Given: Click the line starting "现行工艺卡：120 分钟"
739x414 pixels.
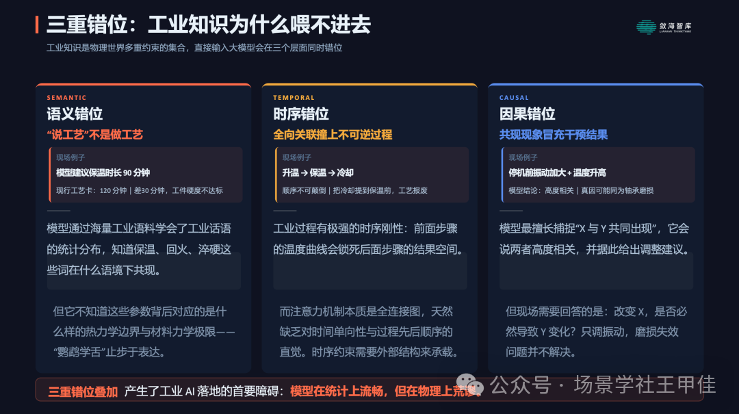Looking at the screenshot, I should (x=140, y=190).
